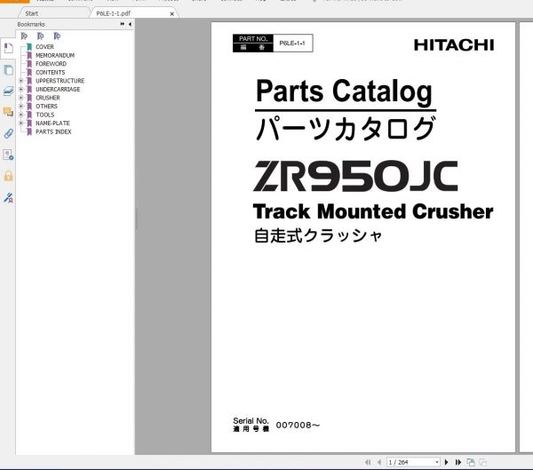Click the Japanese '自走式クラッシャ' subtitle
Viewport: 533px width, 470px height.
point(318,235)
